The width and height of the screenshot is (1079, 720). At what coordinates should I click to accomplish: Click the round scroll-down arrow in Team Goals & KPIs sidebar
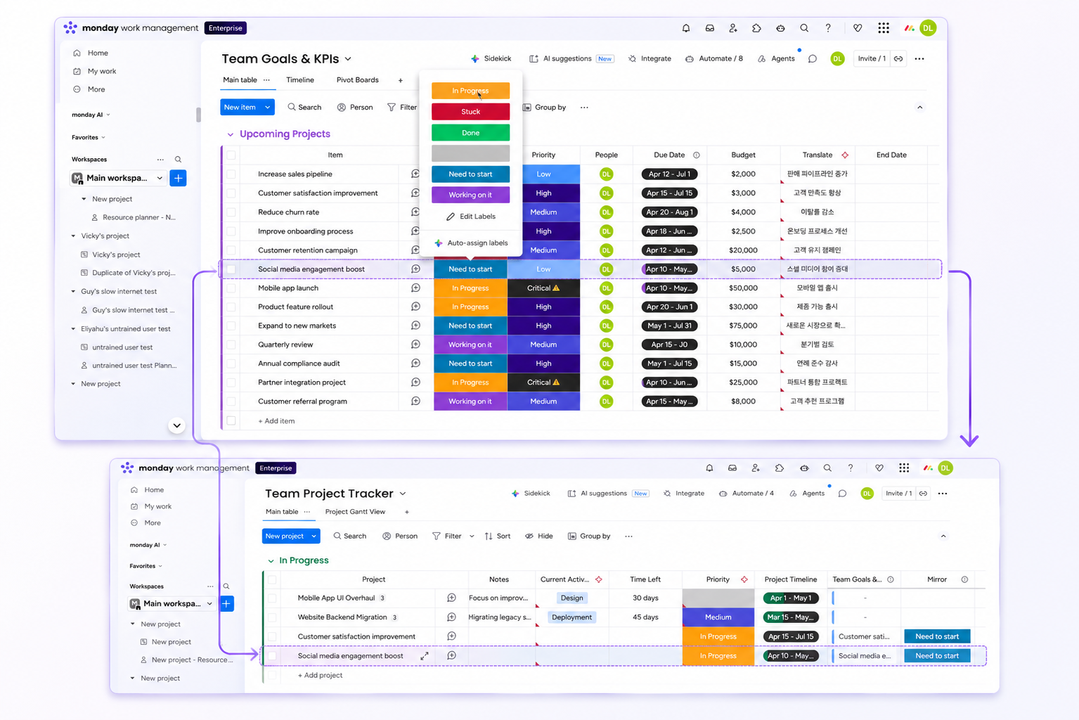pos(176,425)
